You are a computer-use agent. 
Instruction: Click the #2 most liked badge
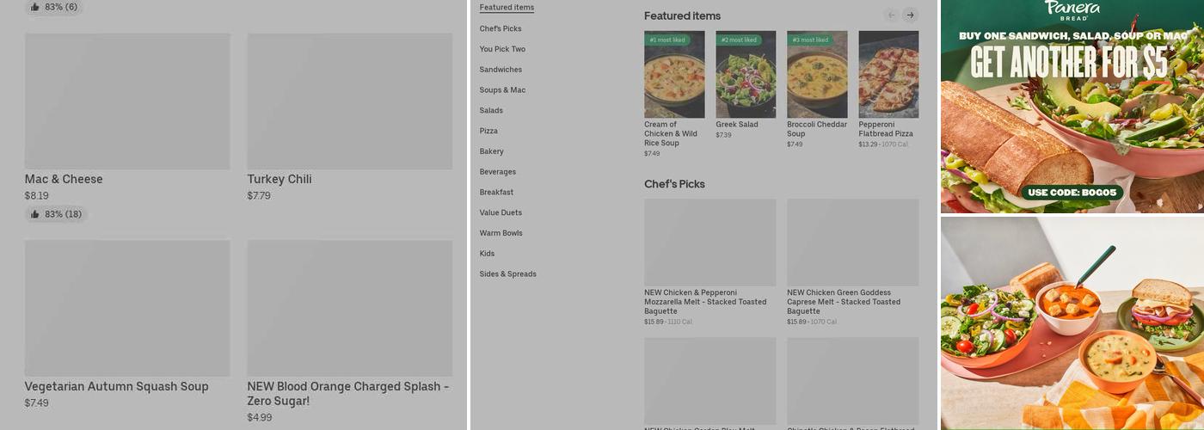[739, 40]
